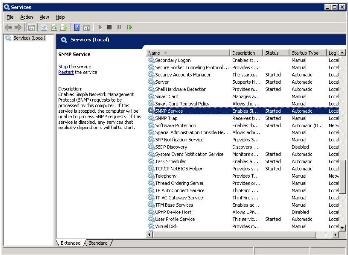
Task: Click the gear icon in Services (Local) header
Action: [64, 40]
